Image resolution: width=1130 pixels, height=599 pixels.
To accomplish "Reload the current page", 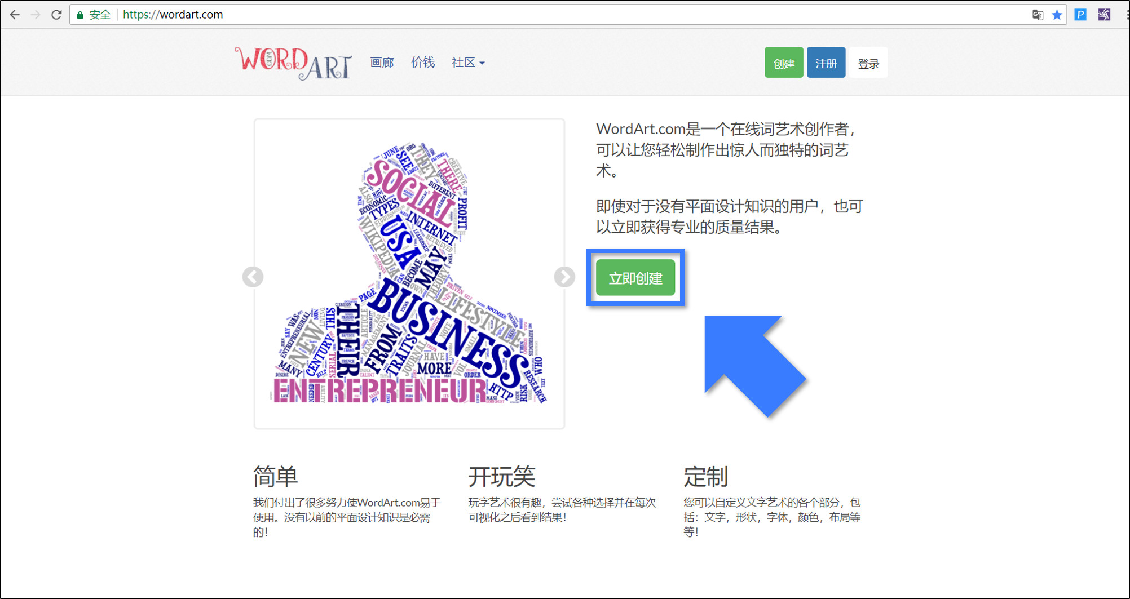I will [x=56, y=15].
